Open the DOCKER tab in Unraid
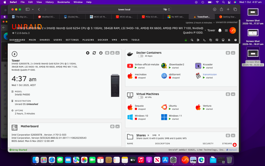The image size is (265, 166). (x=103, y=40)
